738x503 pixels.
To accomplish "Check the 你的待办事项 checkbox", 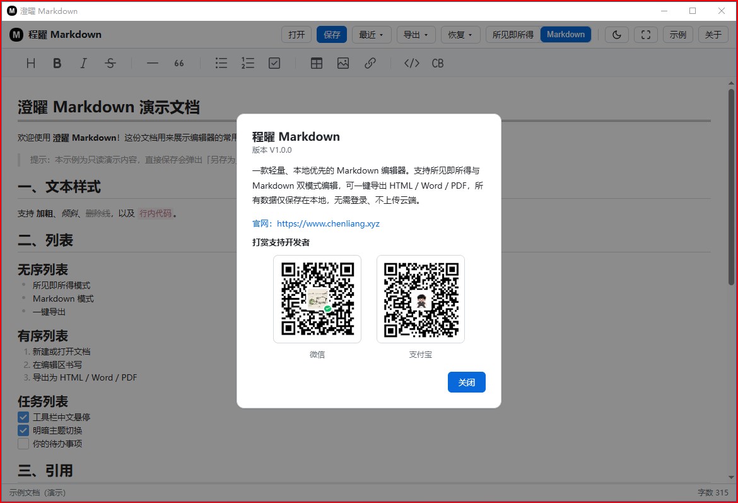I will tap(23, 444).
